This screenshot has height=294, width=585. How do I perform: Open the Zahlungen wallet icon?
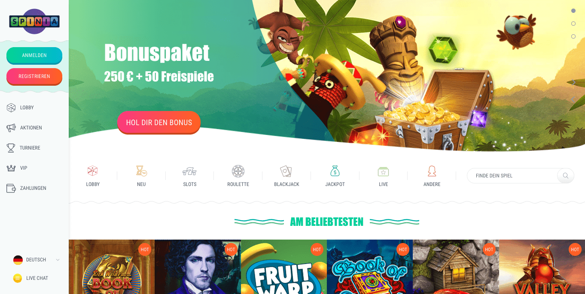pyautogui.click(x=11, y=188)
